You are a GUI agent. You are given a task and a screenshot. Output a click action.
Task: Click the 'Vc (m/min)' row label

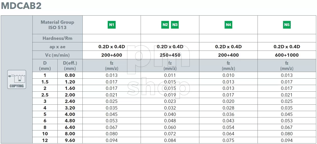pos(57,55)
